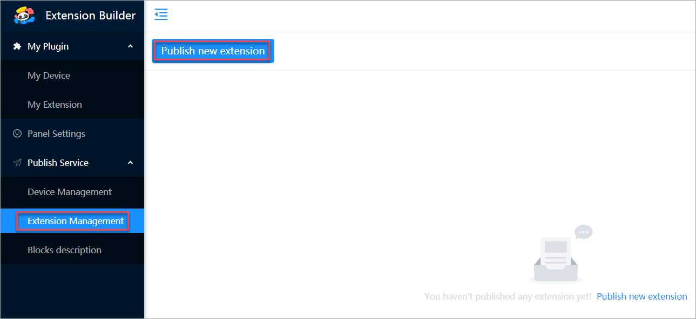Select the Publish Service menu label
The image size is (696, 319).
point(58,163)
